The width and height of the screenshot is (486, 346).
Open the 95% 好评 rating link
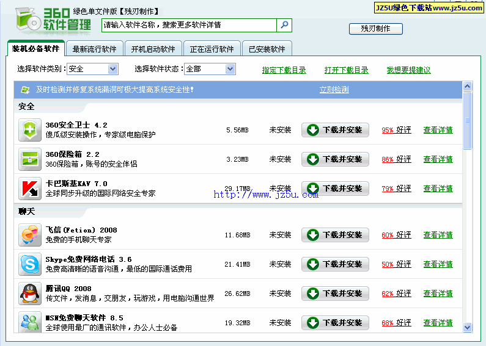click(396, 130)
